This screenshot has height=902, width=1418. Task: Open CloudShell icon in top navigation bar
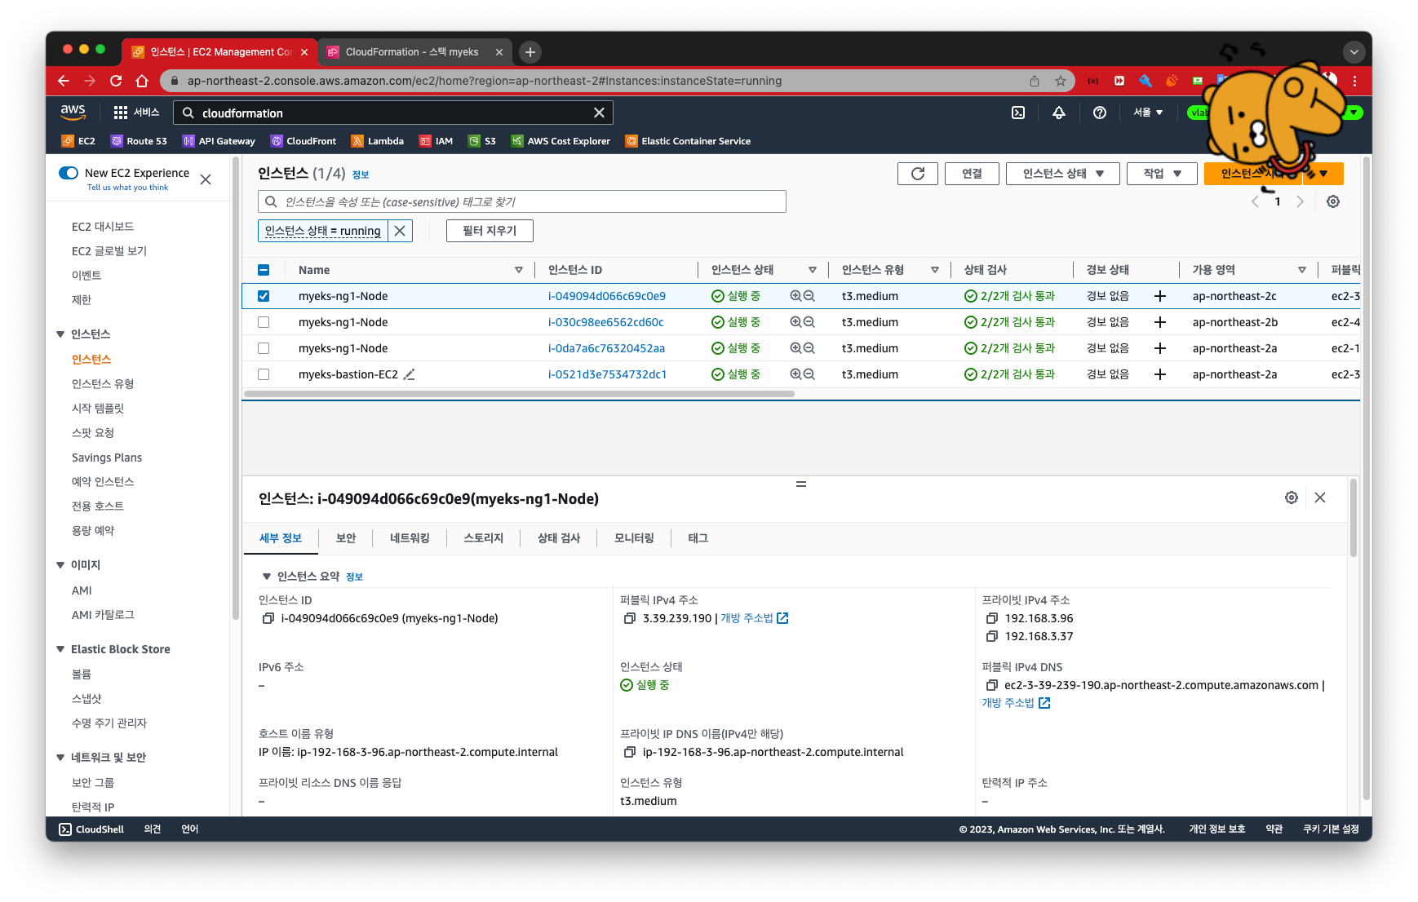(x=1018, y=113)
